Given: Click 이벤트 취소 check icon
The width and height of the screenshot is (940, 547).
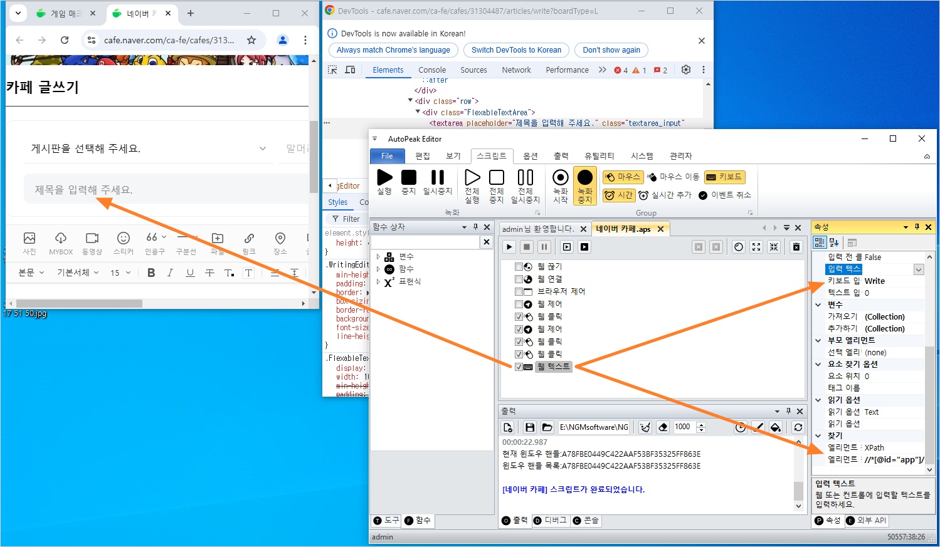Looking at the screenshot, I should click(x=703, y=195).
